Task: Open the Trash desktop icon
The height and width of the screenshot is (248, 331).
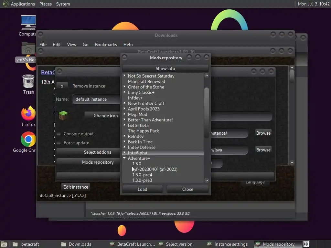Action: pos(28,81)
